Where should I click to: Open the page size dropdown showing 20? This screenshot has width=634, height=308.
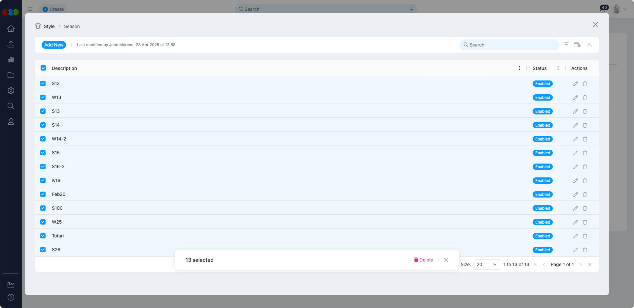tap(486, 264)
